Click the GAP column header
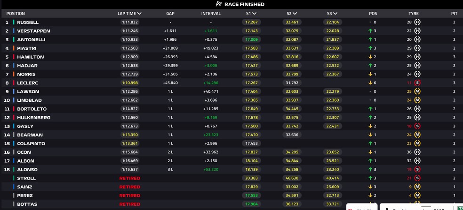This screenshot has height=210, width=463. point(170,14)
